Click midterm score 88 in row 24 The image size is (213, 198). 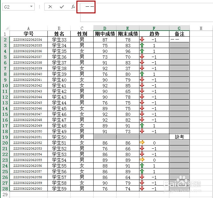(105, 166)
